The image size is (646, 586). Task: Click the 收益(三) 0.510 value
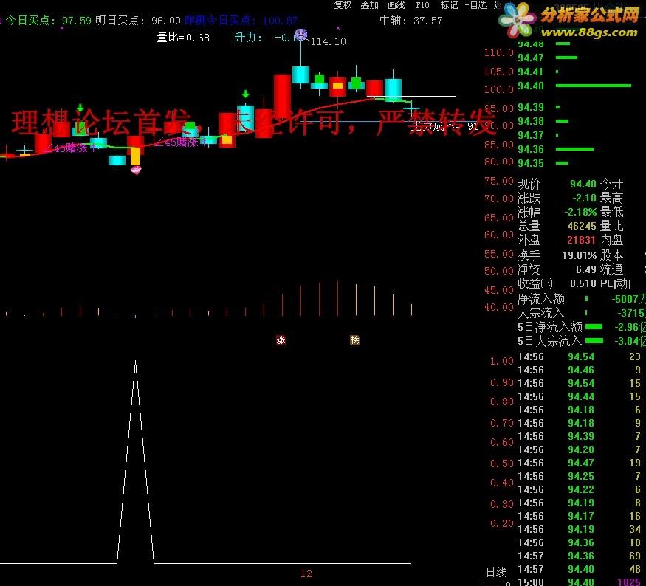pyautogui.click(x=583, y=283)
